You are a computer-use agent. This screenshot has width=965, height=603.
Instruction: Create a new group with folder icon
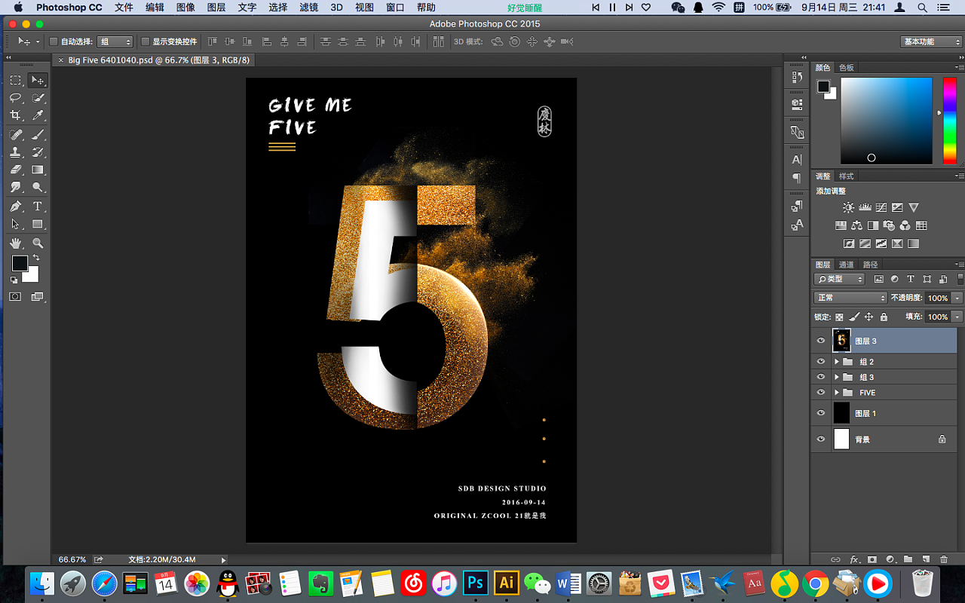908,559
